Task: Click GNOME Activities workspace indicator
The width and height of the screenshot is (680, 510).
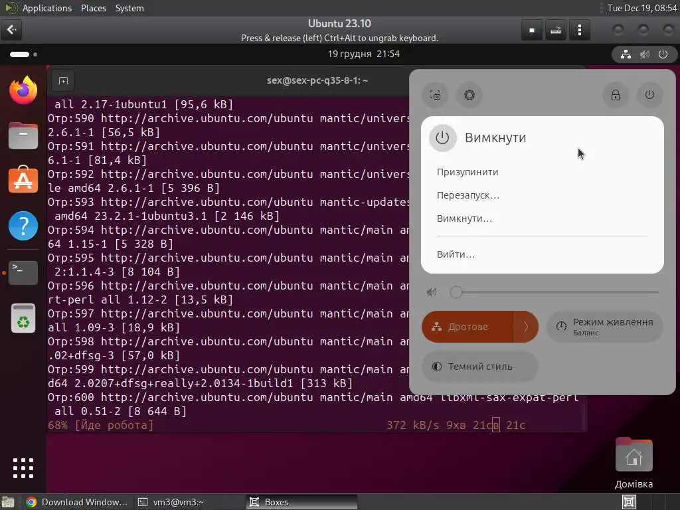Action: click(23, 54)
